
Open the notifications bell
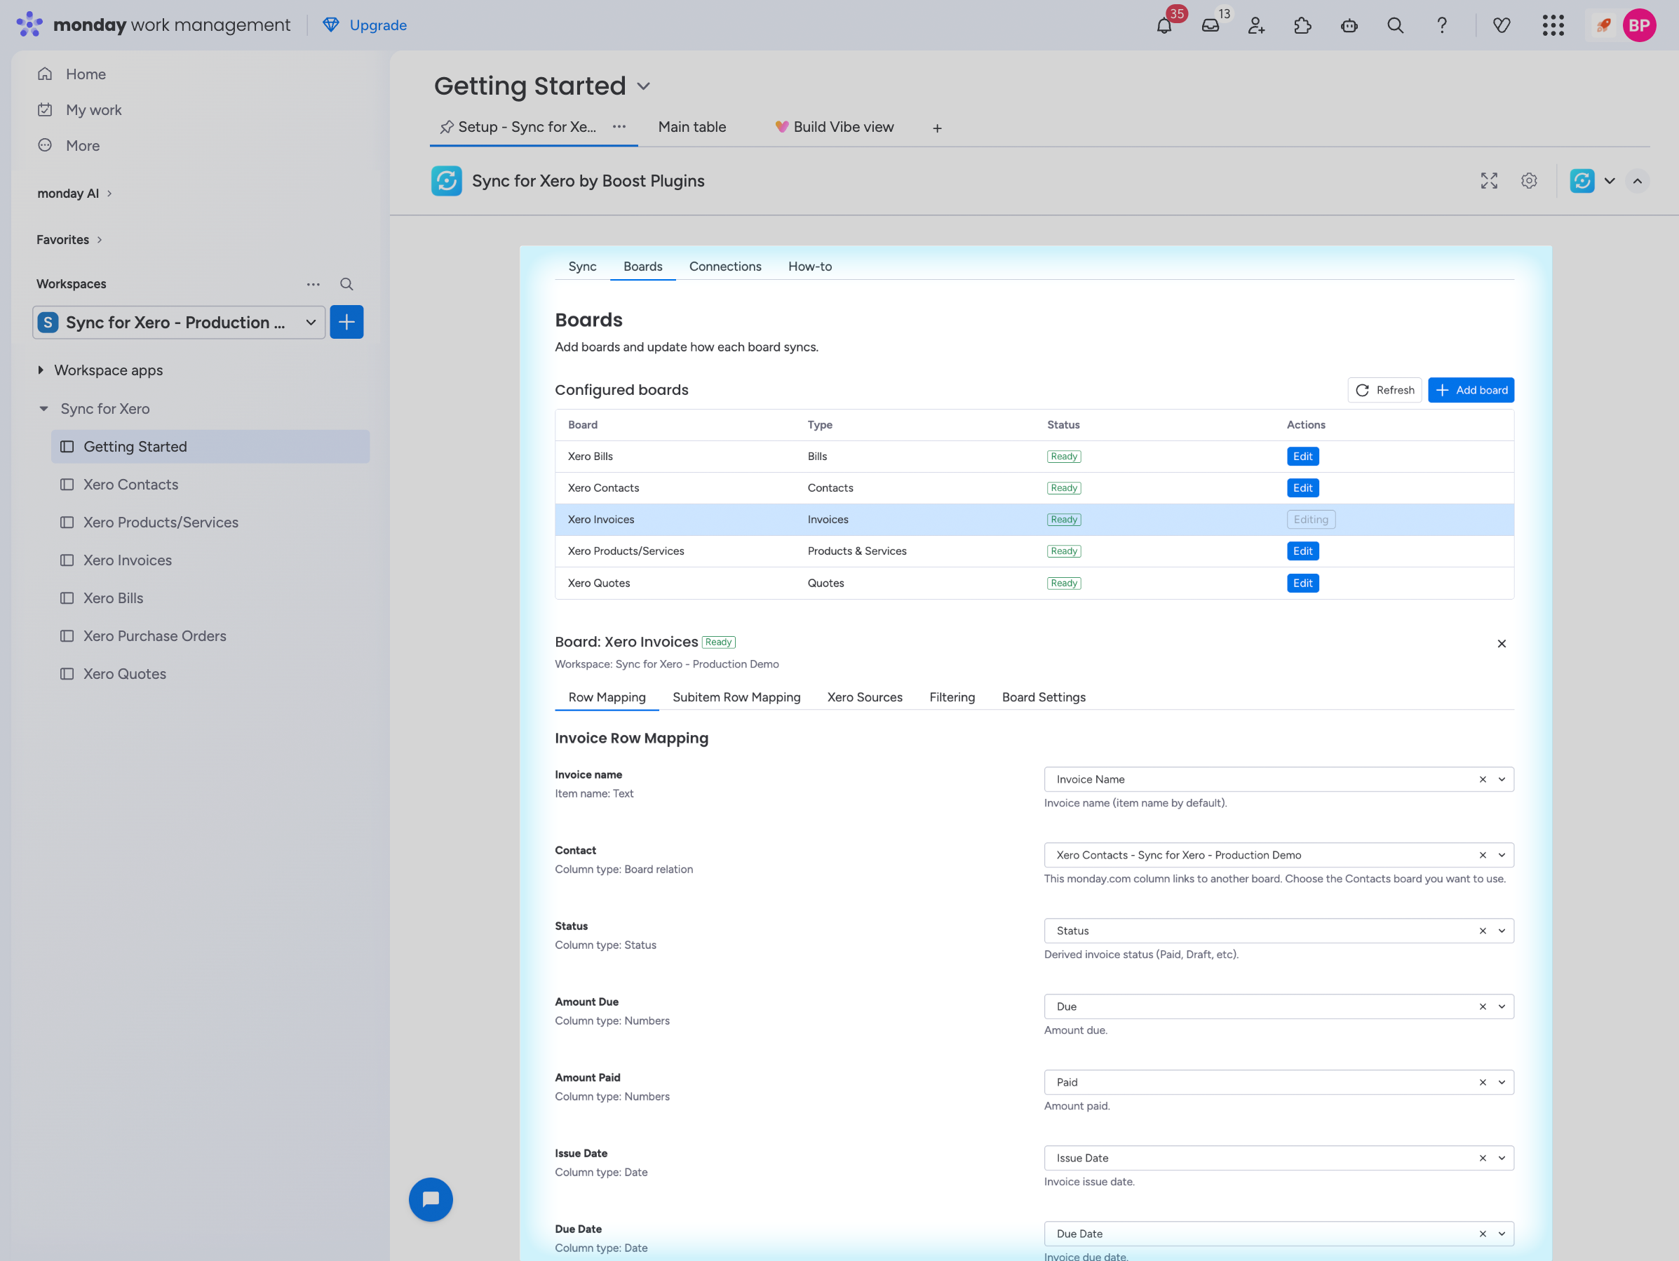(1164, 26)
